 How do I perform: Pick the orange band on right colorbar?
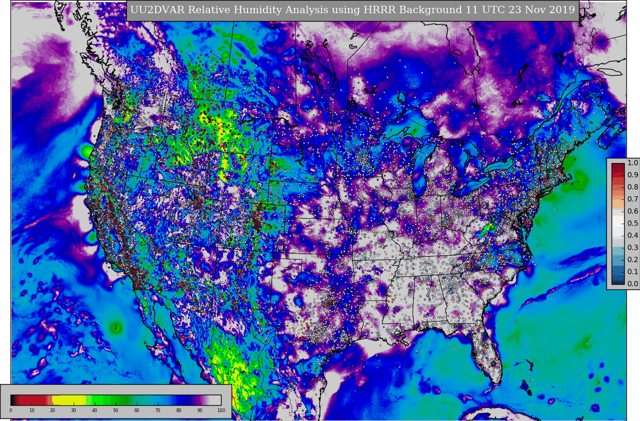pyautogui.click(x=618, y=204)
